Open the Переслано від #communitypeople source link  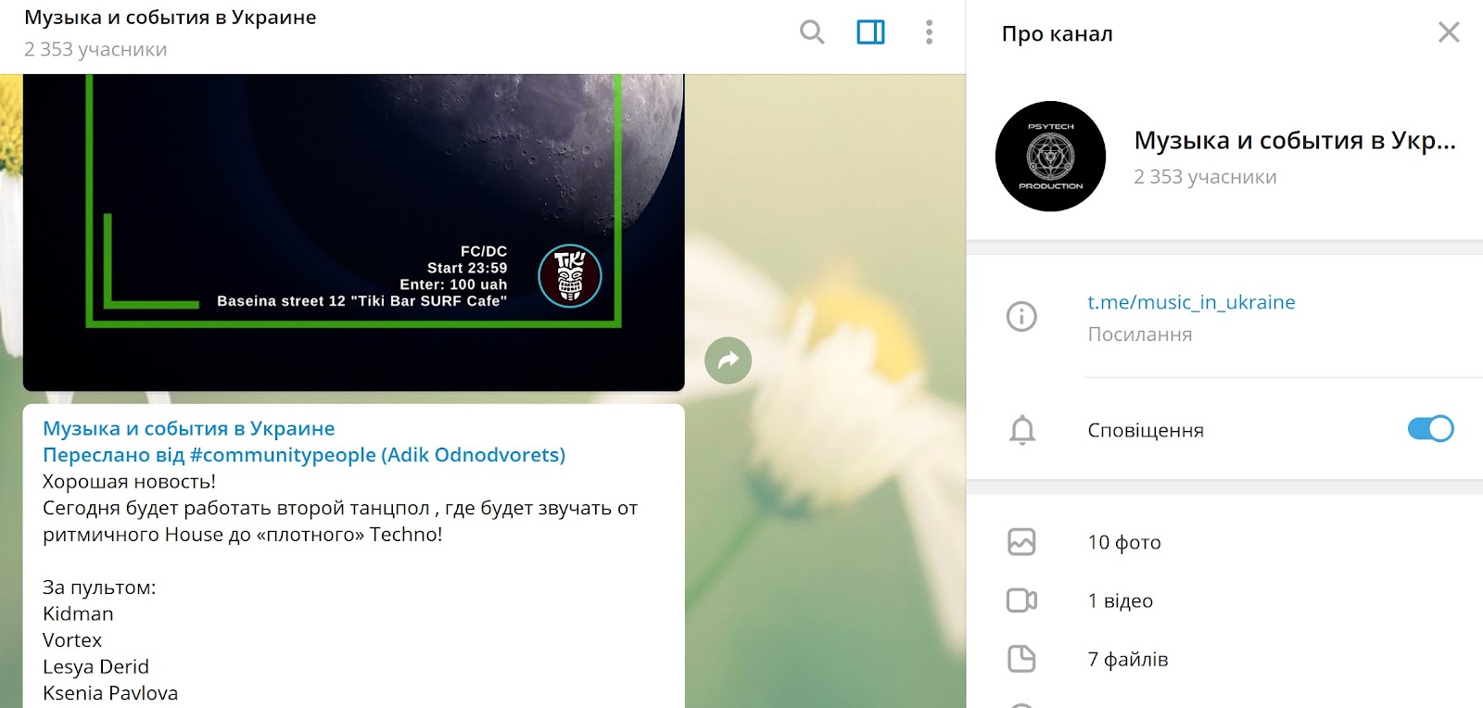point(304,455)
